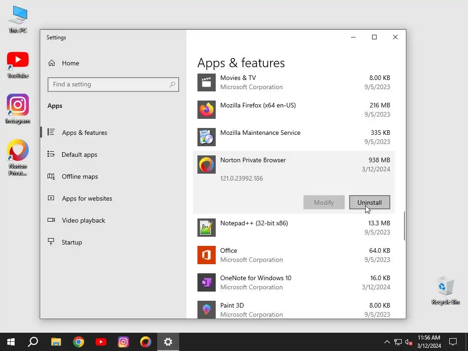Select Notepad++ (32-bit x86) entry
The width and height of the screenshot is (468, 351).
254,223
